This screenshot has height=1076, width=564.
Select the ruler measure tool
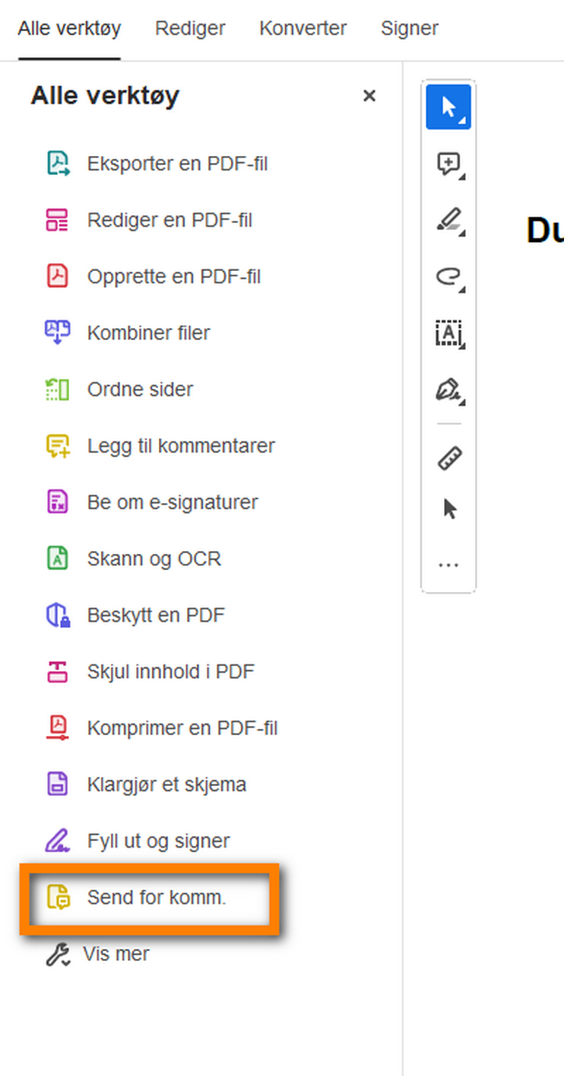449,459
